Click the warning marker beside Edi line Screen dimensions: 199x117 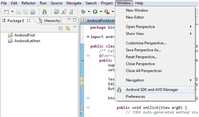[x=82, y=84]
